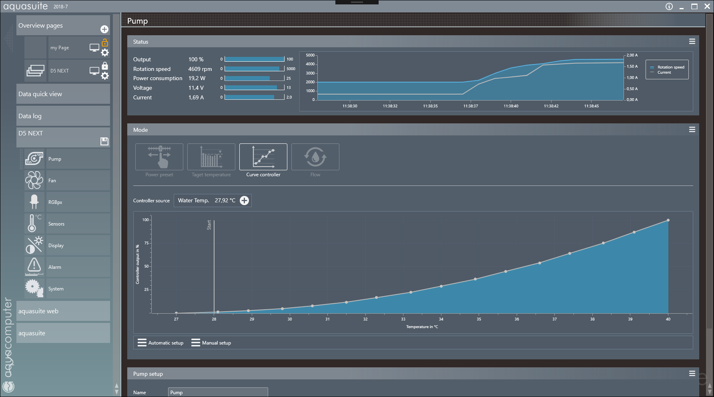Open the RGBpx menu label

pos(55,202)
